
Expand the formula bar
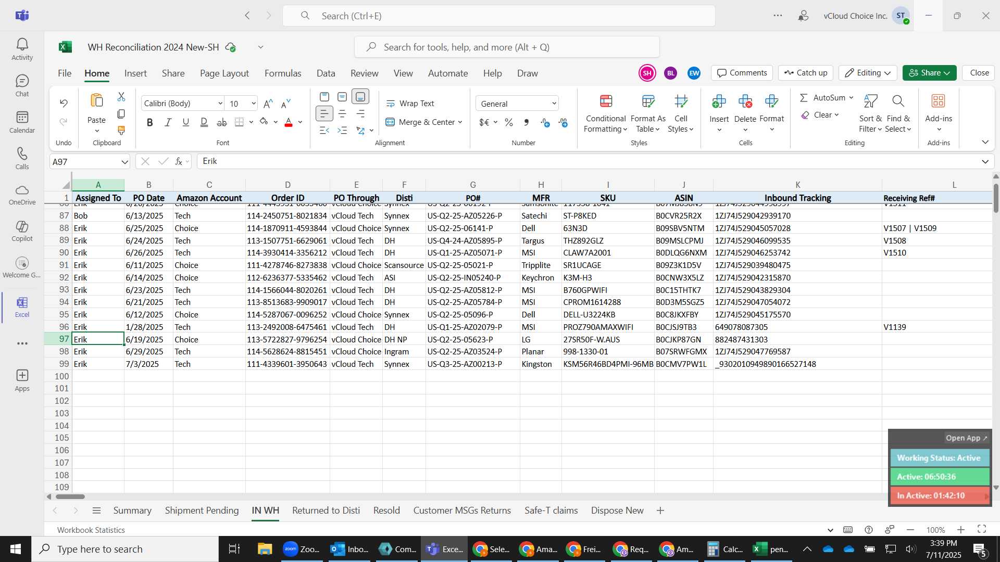coord(985,162)
